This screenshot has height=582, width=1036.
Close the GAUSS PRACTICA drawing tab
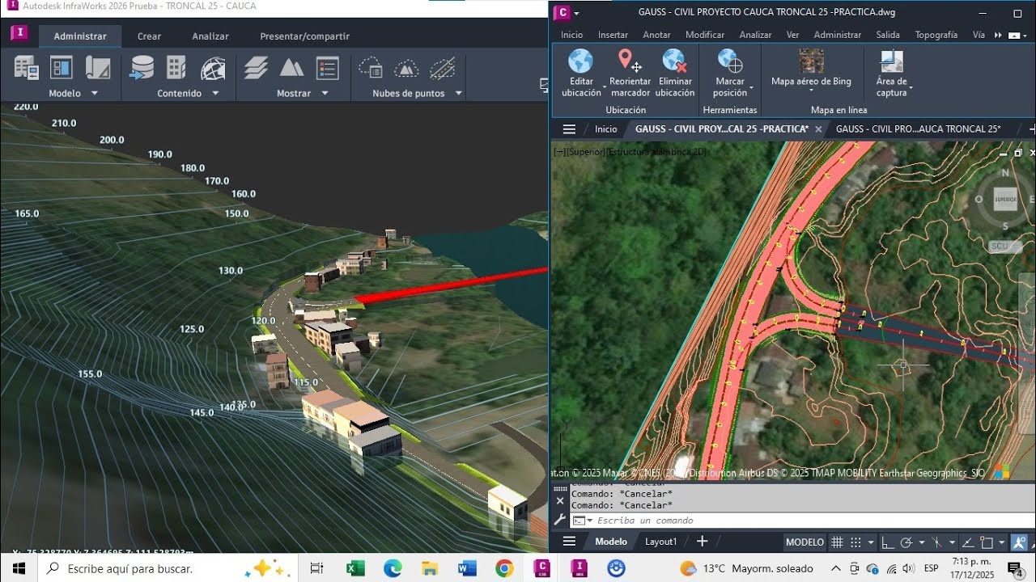818,129
